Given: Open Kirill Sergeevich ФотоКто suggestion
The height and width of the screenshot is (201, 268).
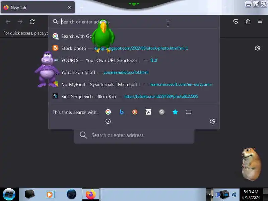Looking at the screenshot, I should (134, 96).
